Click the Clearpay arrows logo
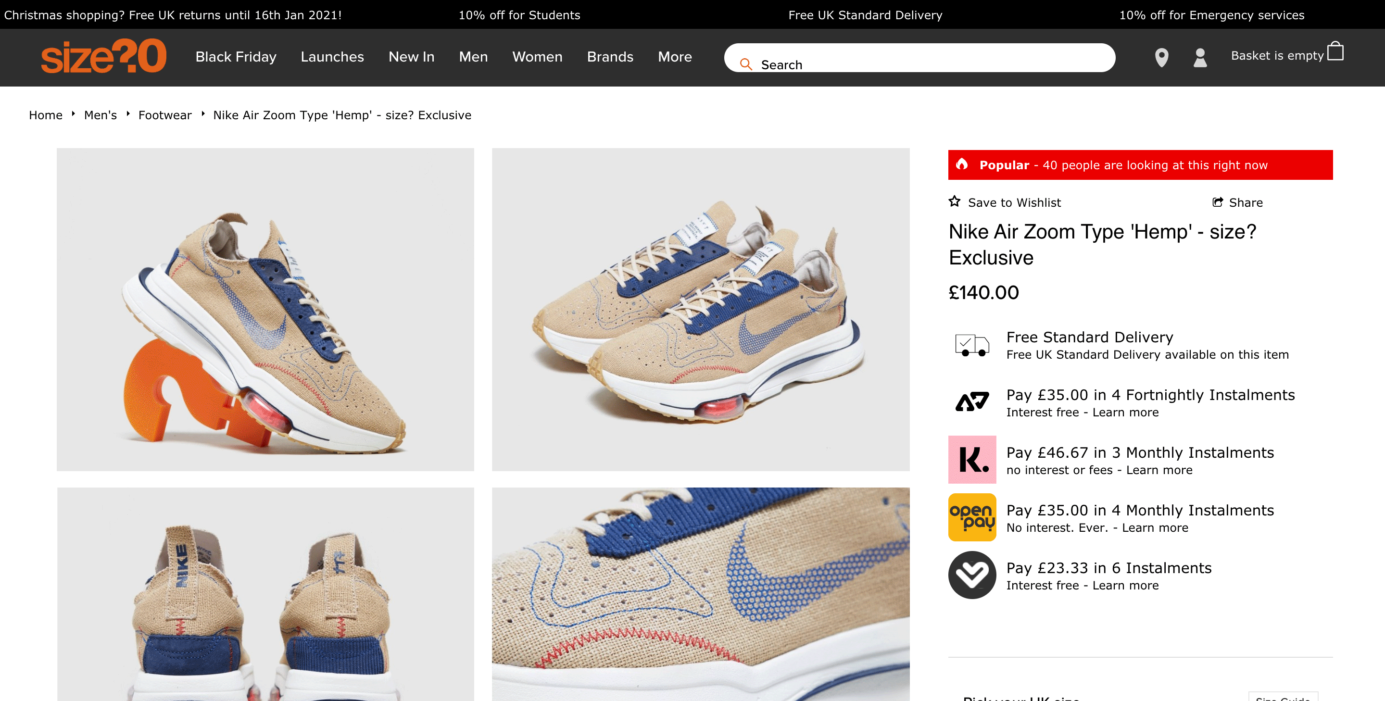The width and height of the screenshot is (1385, 701). pyautogui.click(x=971, y=401)
